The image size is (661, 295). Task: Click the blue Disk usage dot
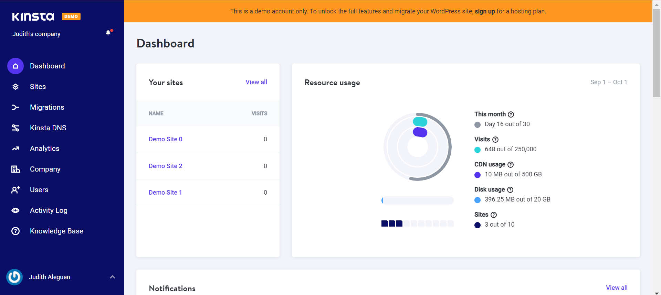(478, 200)
